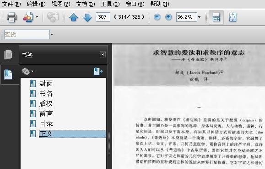Open the 文档(D) menu
Image resolution: width=265 pixels, height=169 pixels.
pyautogui.click(x=86, y=4)
